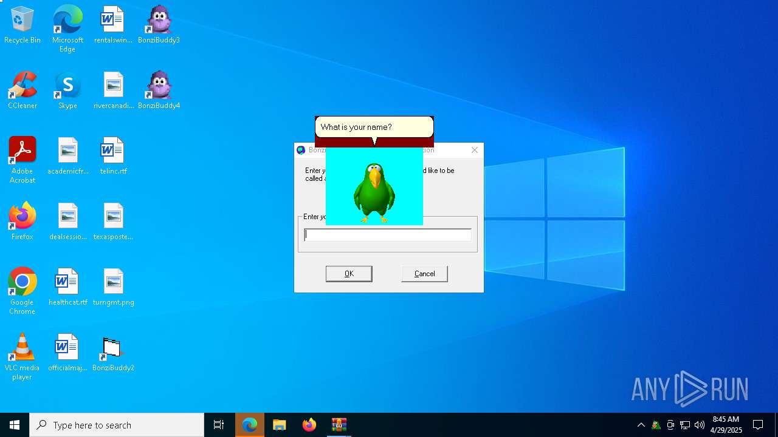The image size is (778, 437).
Task: Click the taskbar search box
Action: [x=117, y=425]
